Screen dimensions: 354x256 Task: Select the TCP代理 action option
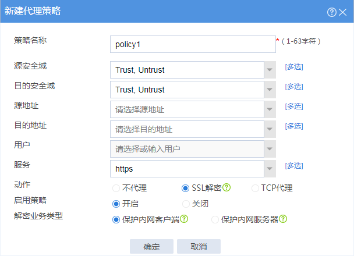click(x=255, y=188)
